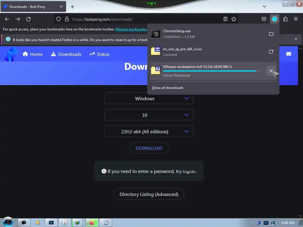Go back to the previous page
The width and height of the screenshot is (303, 227).
7,19
